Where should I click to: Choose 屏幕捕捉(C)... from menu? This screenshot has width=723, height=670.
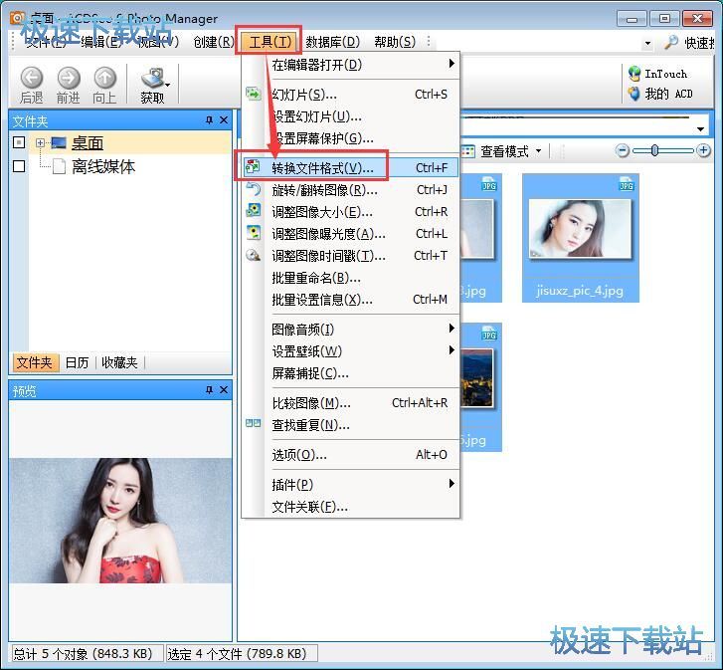(x=350, y=373)
